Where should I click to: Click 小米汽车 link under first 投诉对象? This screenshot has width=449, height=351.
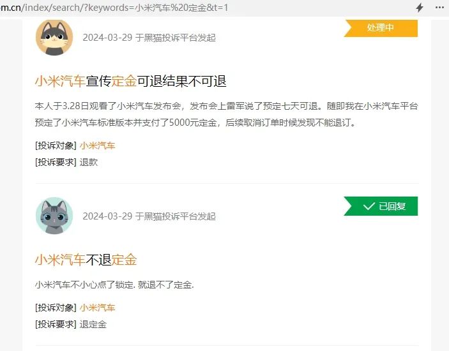(x=97, y=146)
